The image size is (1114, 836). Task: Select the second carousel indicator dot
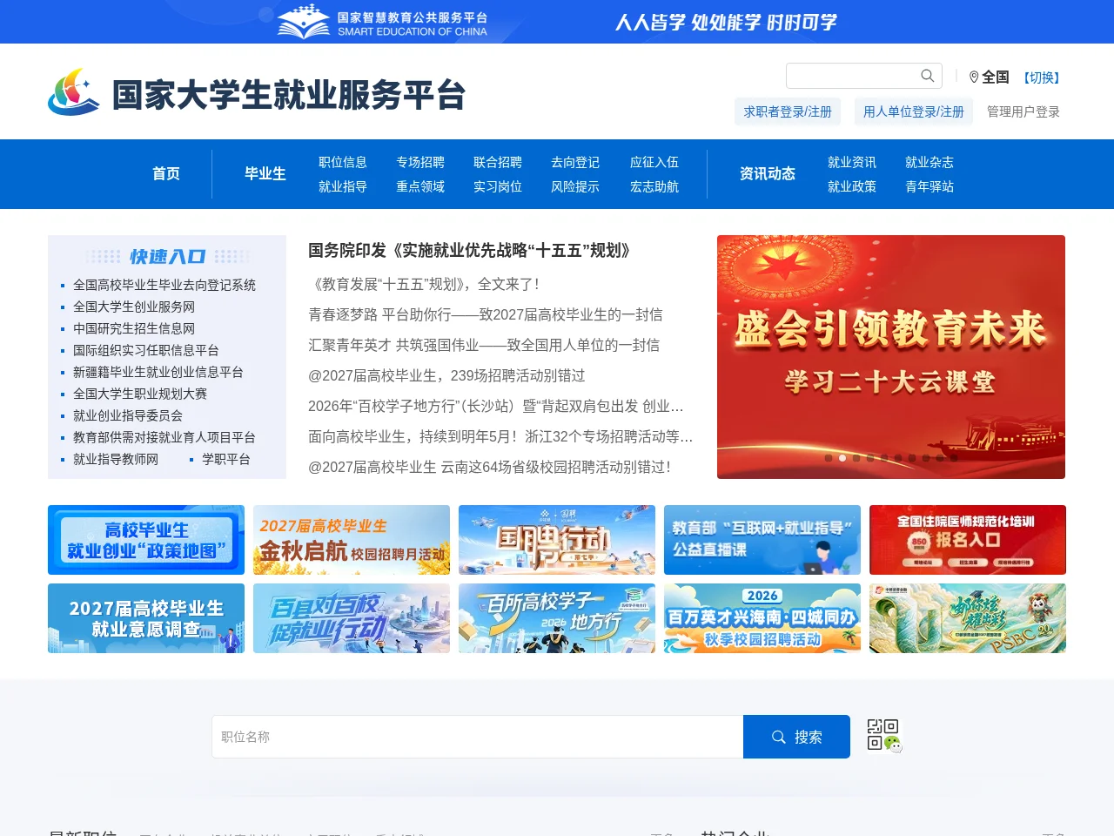(x=842, y=458)
